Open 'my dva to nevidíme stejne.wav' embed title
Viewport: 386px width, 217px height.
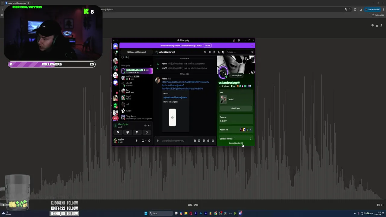175,98
